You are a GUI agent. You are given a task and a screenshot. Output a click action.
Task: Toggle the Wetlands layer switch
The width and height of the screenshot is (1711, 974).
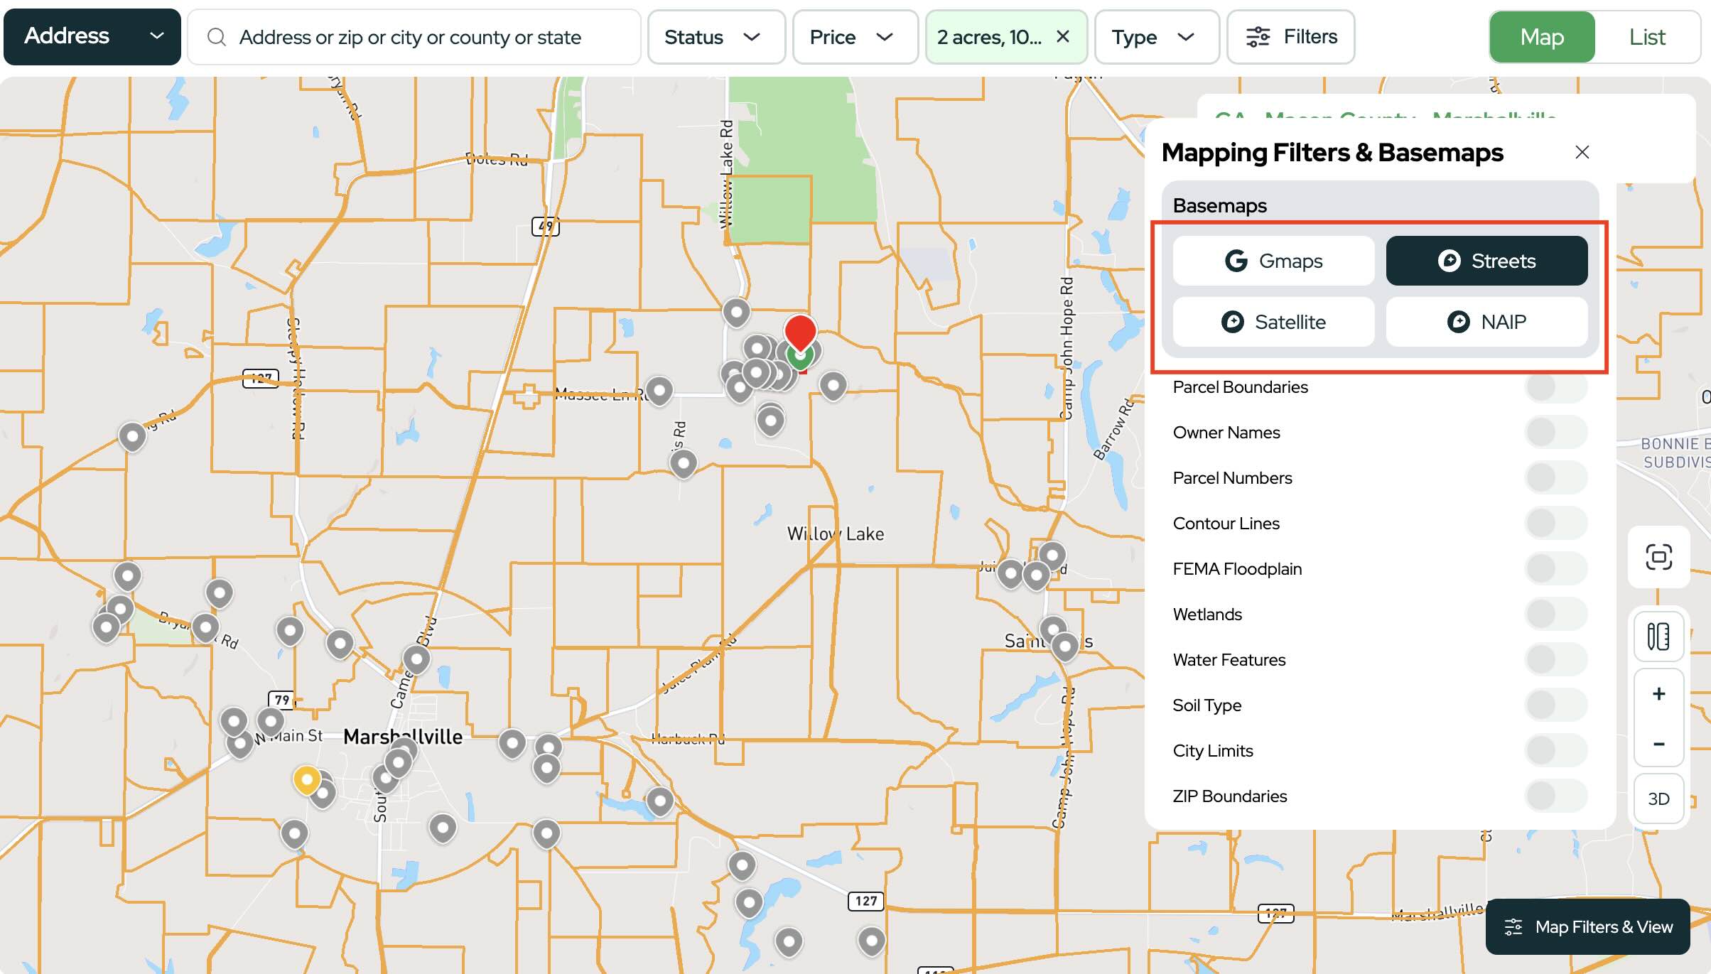(x=1555, y=615)
